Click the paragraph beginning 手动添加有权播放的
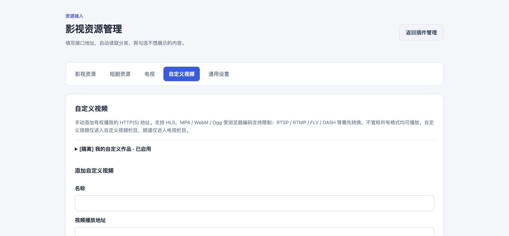This screenshot has width=509, height=236. pyautogui.click(x=254, y=126)
